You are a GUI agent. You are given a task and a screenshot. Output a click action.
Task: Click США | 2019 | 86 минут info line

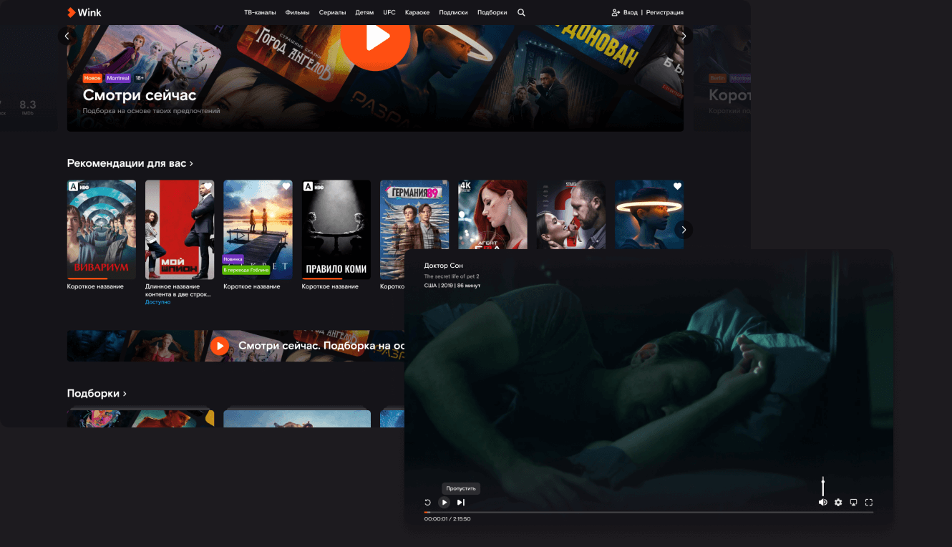[x=452, y=286]
